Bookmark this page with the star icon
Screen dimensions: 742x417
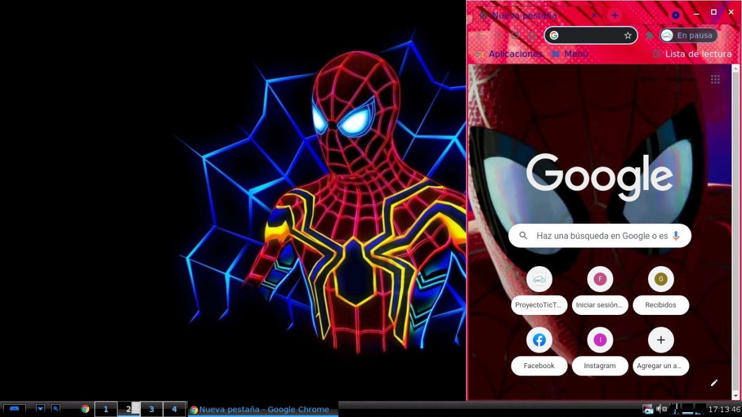coord(628,36)
